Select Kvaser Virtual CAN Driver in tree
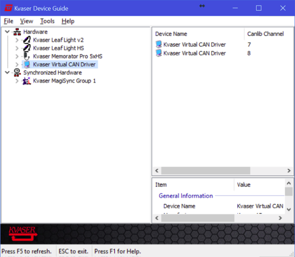This screenshot has width=295, height=257. pyautogui.click(x=65, y=65)
